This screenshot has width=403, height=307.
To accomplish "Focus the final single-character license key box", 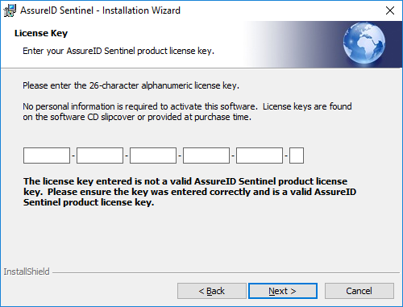I will click(x=297, y=156).
